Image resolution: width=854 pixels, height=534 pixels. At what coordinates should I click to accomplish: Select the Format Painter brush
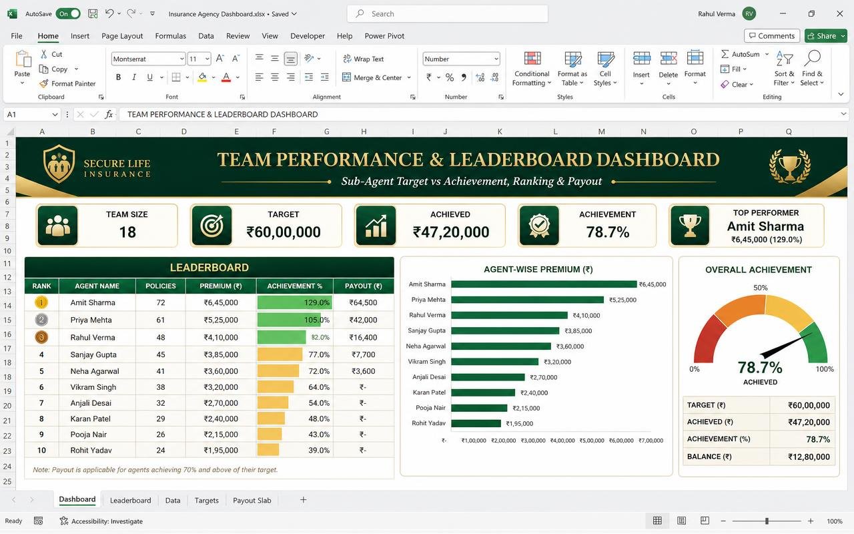tap(44, 83)
